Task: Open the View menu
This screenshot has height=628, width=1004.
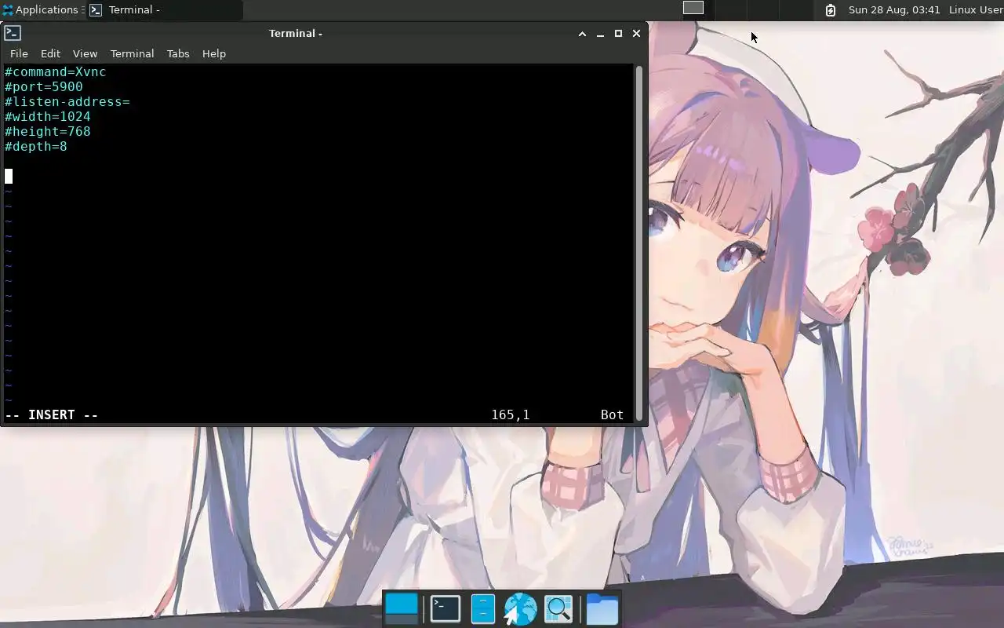Action: pos(85,53)
